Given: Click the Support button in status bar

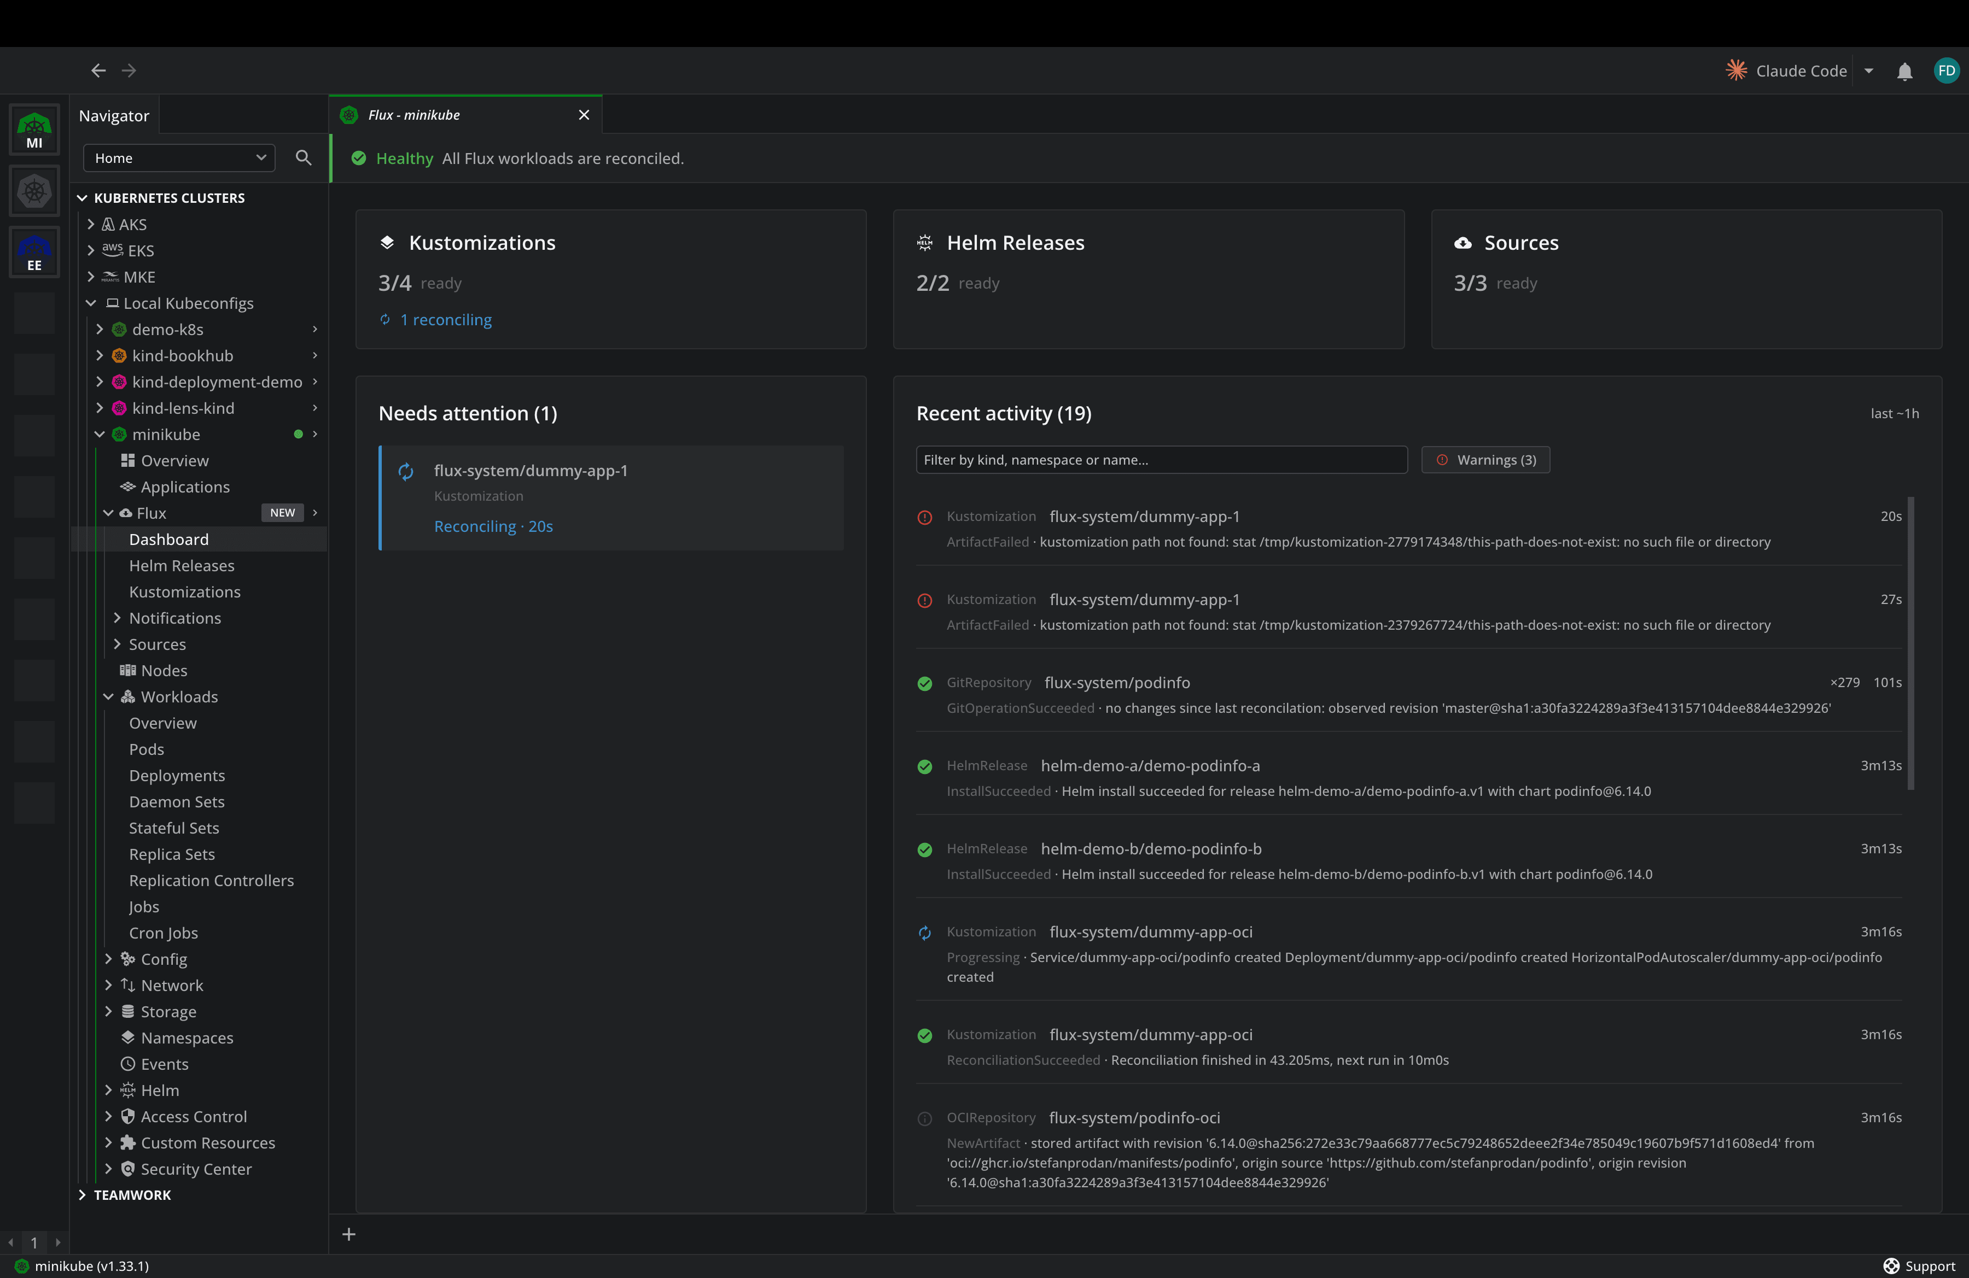Looking at the screenshot, I should pyautogui.click(x=1919, y=1265).
